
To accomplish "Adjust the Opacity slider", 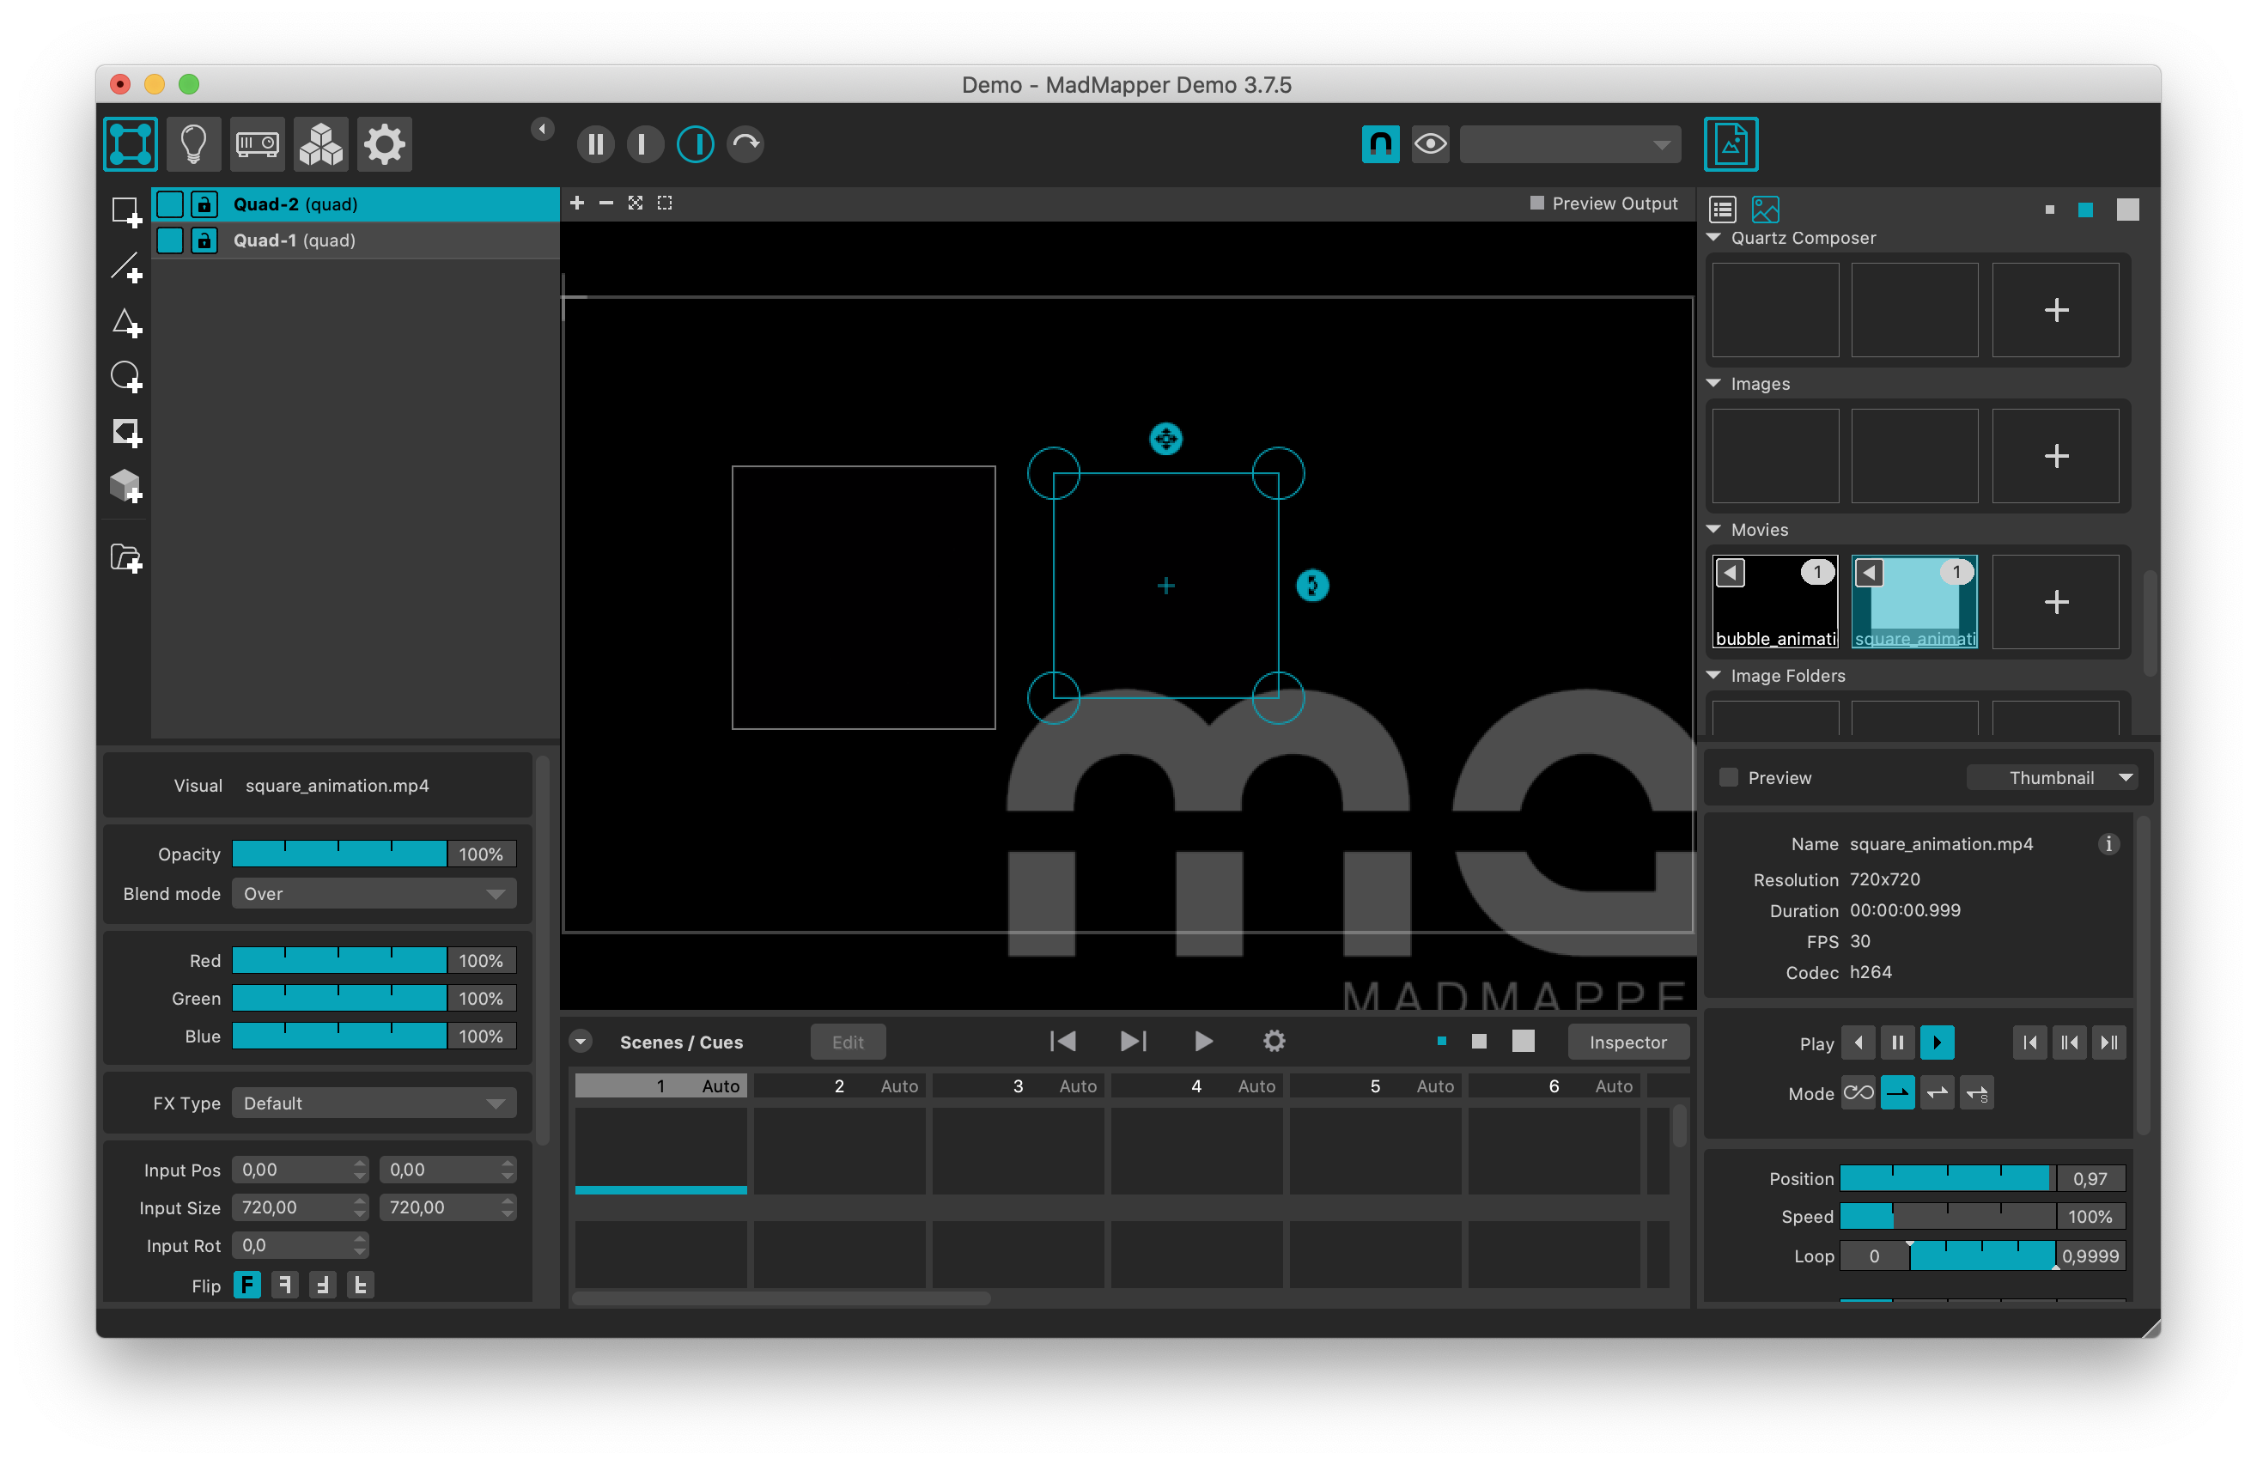I will click(x=339, y=854).
